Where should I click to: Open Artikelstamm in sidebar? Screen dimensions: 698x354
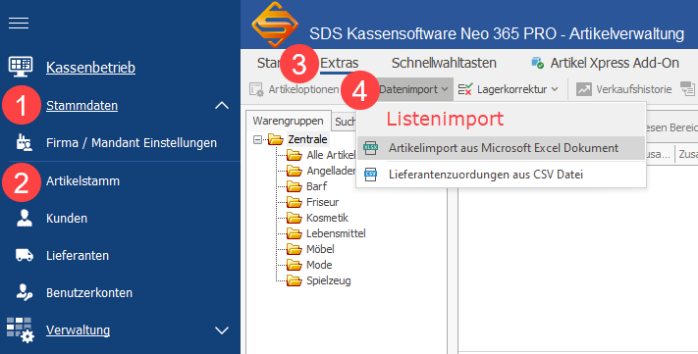click(82, 181)
